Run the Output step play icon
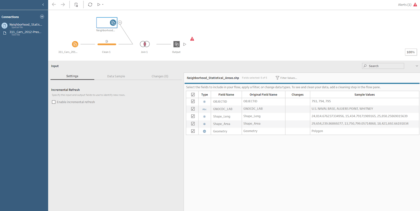 pos(185,44)
